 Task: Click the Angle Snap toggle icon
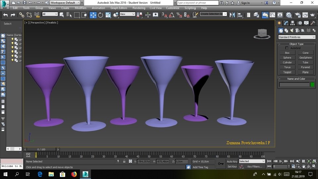click(172, 15)
